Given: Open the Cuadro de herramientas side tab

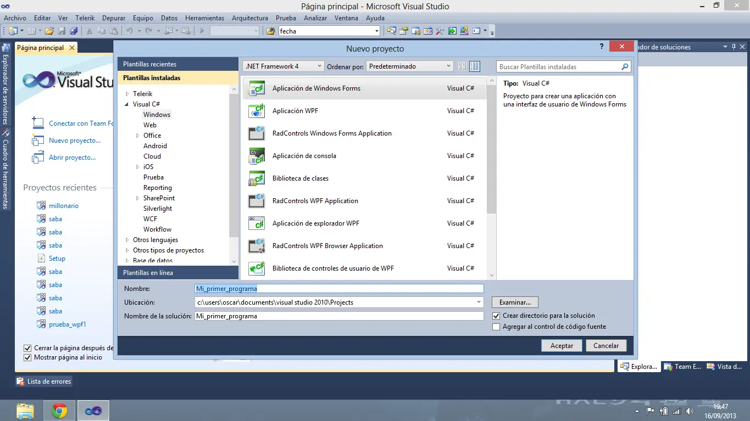Looking at the screenshot, I should [x=5, y=169].
